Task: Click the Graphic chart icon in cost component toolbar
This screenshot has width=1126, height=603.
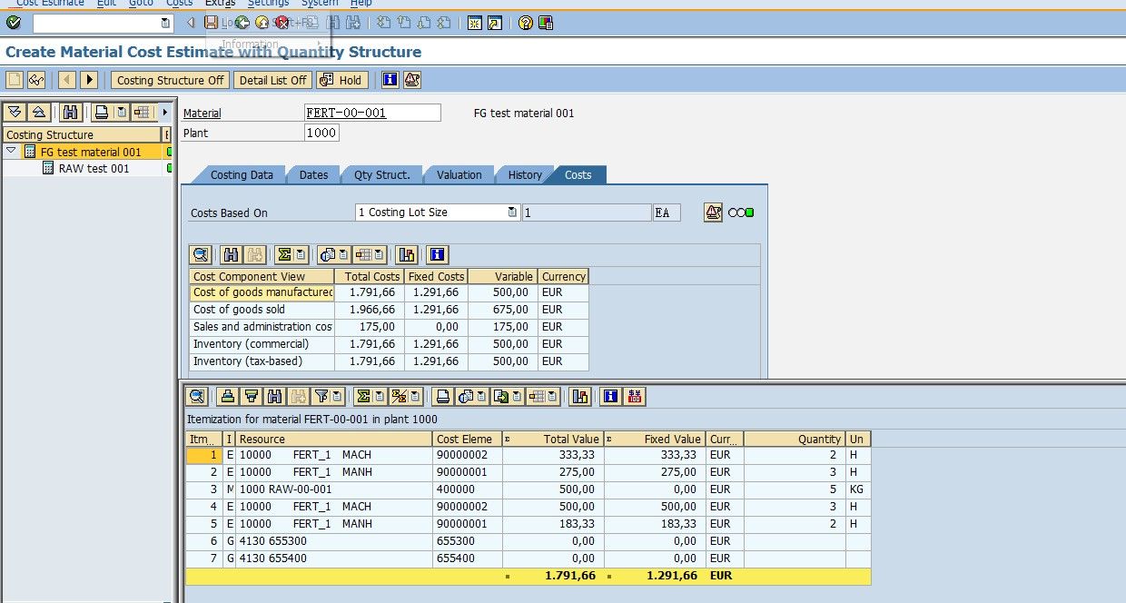Action: pyautogui.click(x=406, y=255)
